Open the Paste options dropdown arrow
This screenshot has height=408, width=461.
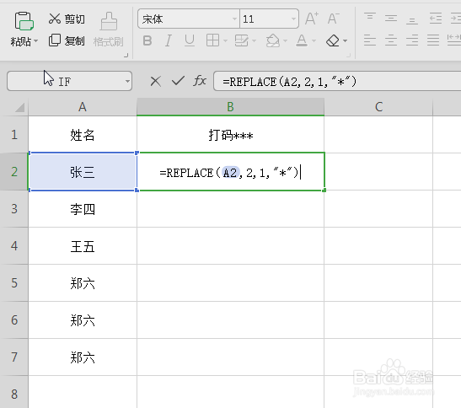pos(36,41)
